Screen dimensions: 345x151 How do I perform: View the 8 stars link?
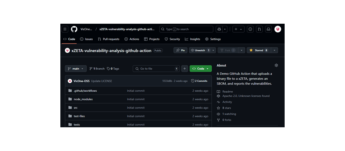(x=224, y=108)
